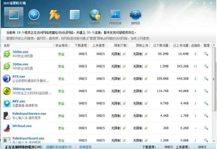Open the KKV.exe name link

19,101
